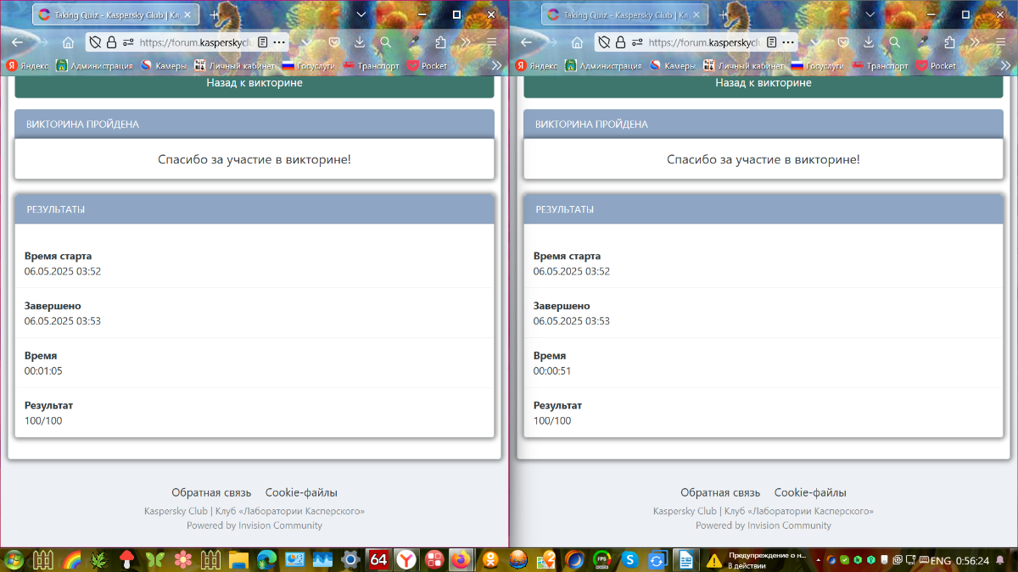
Task: Click the padlock site info, right window
Action: coord(621,42)
